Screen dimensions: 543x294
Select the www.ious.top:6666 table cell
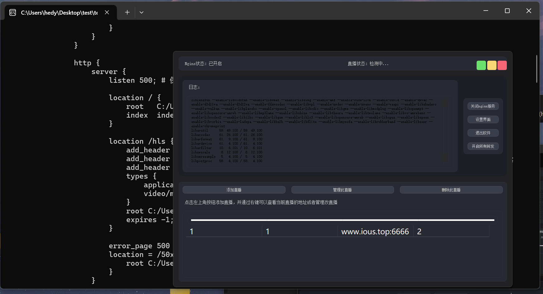coord(375,231)
